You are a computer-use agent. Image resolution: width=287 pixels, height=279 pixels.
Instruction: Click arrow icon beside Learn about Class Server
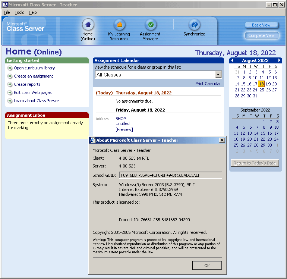tap(10, 101)
